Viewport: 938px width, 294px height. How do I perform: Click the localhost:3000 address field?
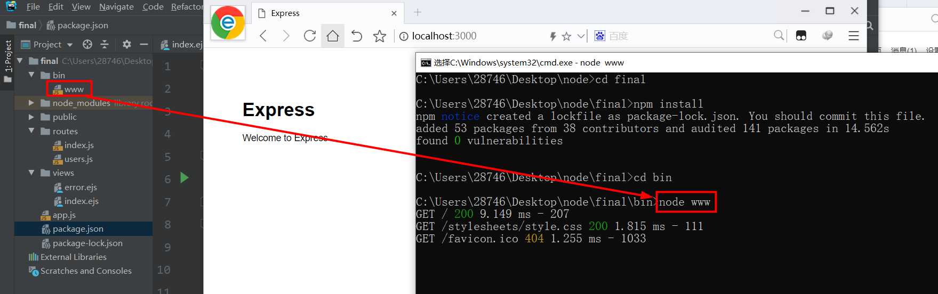point(444,36)
